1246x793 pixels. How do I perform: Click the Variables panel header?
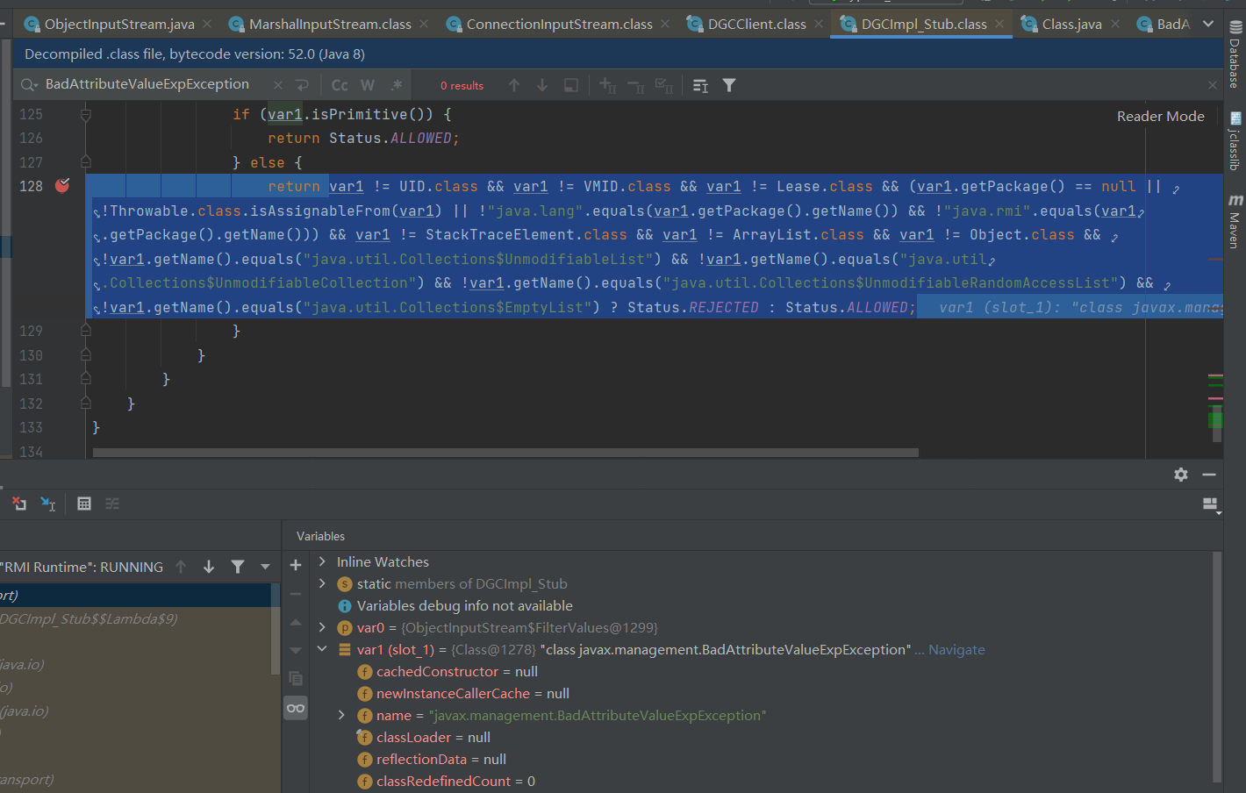[320, 536]
